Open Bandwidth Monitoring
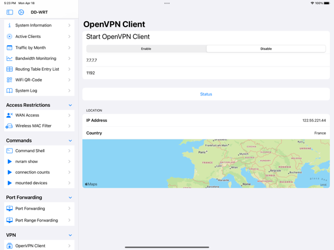This screenshot has width=334, height=250. tap(39, 59)
